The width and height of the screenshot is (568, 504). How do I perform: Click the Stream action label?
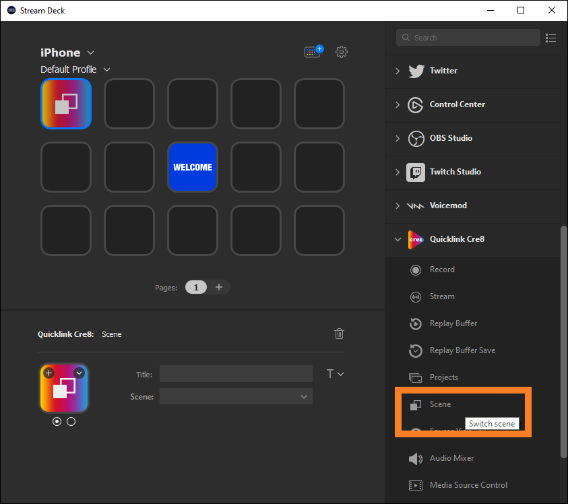click(442, 296)
